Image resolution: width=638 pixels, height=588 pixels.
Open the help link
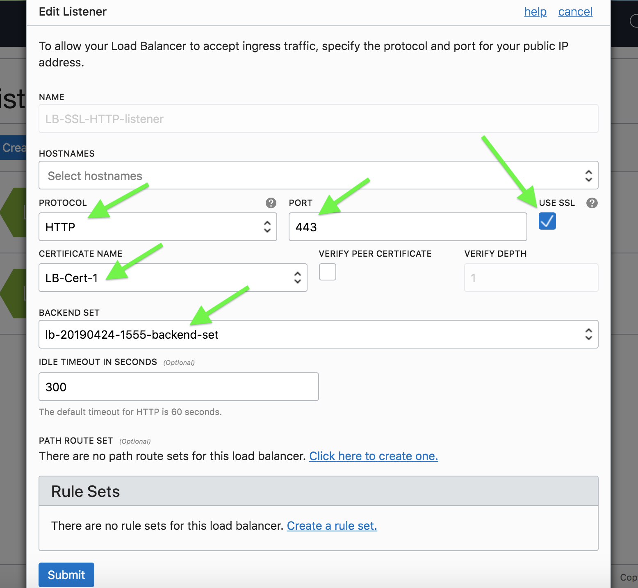(x=535, y=11)
